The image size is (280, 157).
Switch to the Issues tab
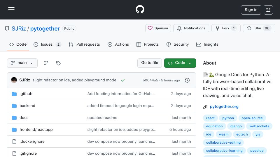click(47, 44)
